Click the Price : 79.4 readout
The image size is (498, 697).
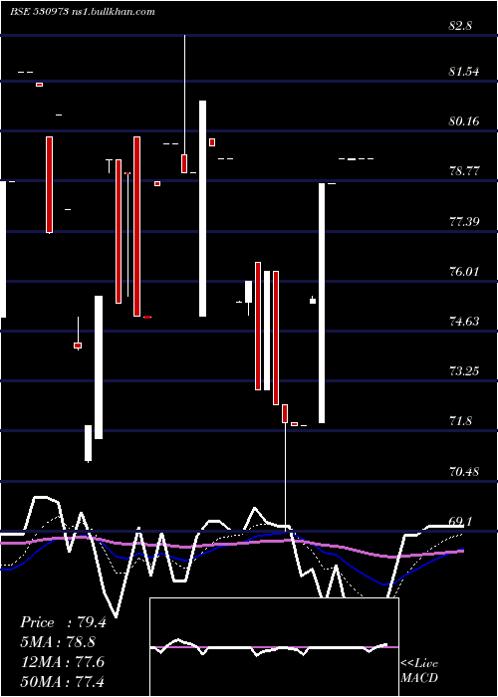point(63,622)
